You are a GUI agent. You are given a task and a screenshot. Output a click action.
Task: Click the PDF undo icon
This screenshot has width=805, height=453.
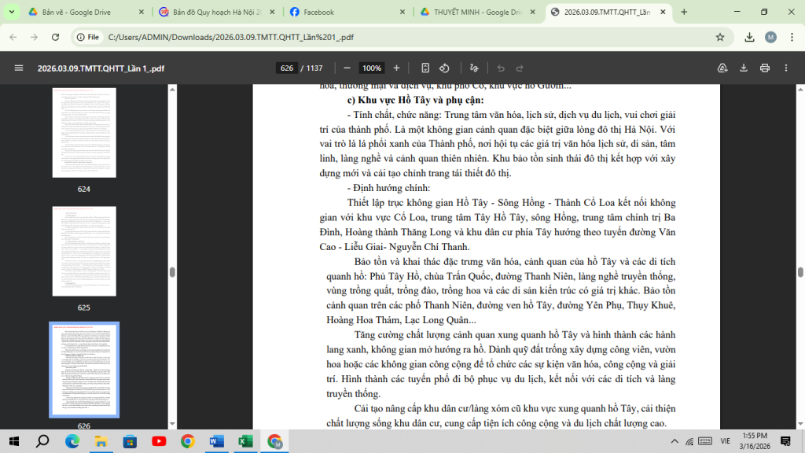501,68
